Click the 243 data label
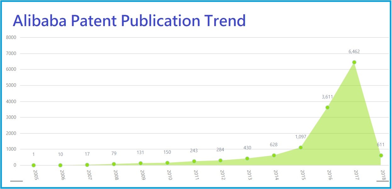The image size is (392, 189). tap(194, 151)
